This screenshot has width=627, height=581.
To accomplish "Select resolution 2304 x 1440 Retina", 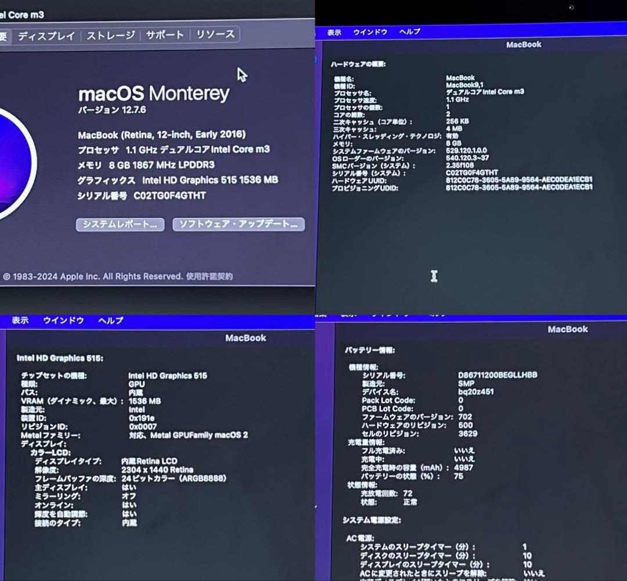I will click(x=157, y=470).
